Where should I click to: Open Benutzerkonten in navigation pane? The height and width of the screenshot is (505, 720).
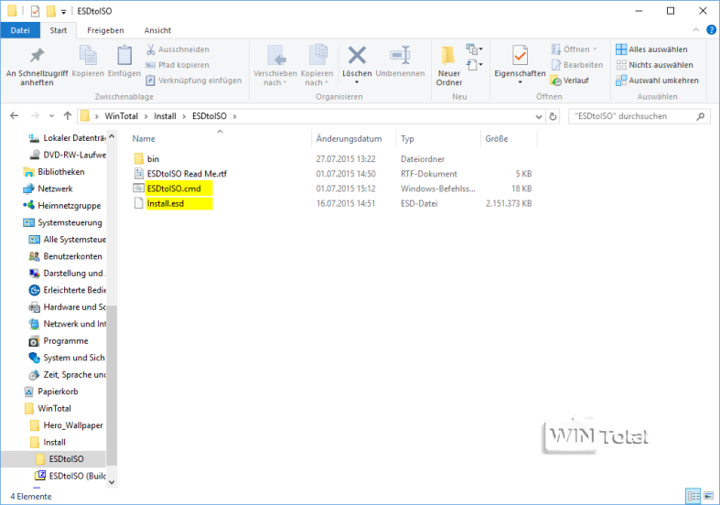pyautogui.click(x=72, y=256)
